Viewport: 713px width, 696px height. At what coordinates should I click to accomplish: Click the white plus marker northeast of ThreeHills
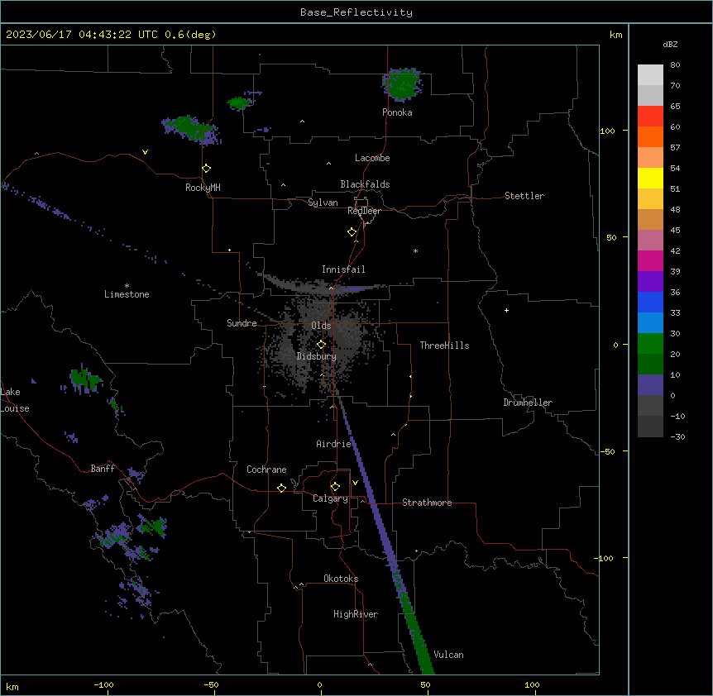[x=506, y=310]
